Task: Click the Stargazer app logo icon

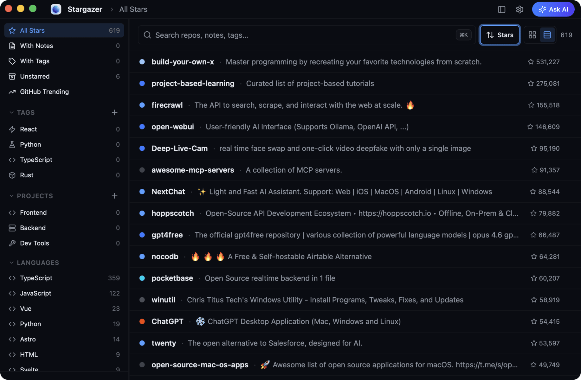Action: click(x=56, y=9)
